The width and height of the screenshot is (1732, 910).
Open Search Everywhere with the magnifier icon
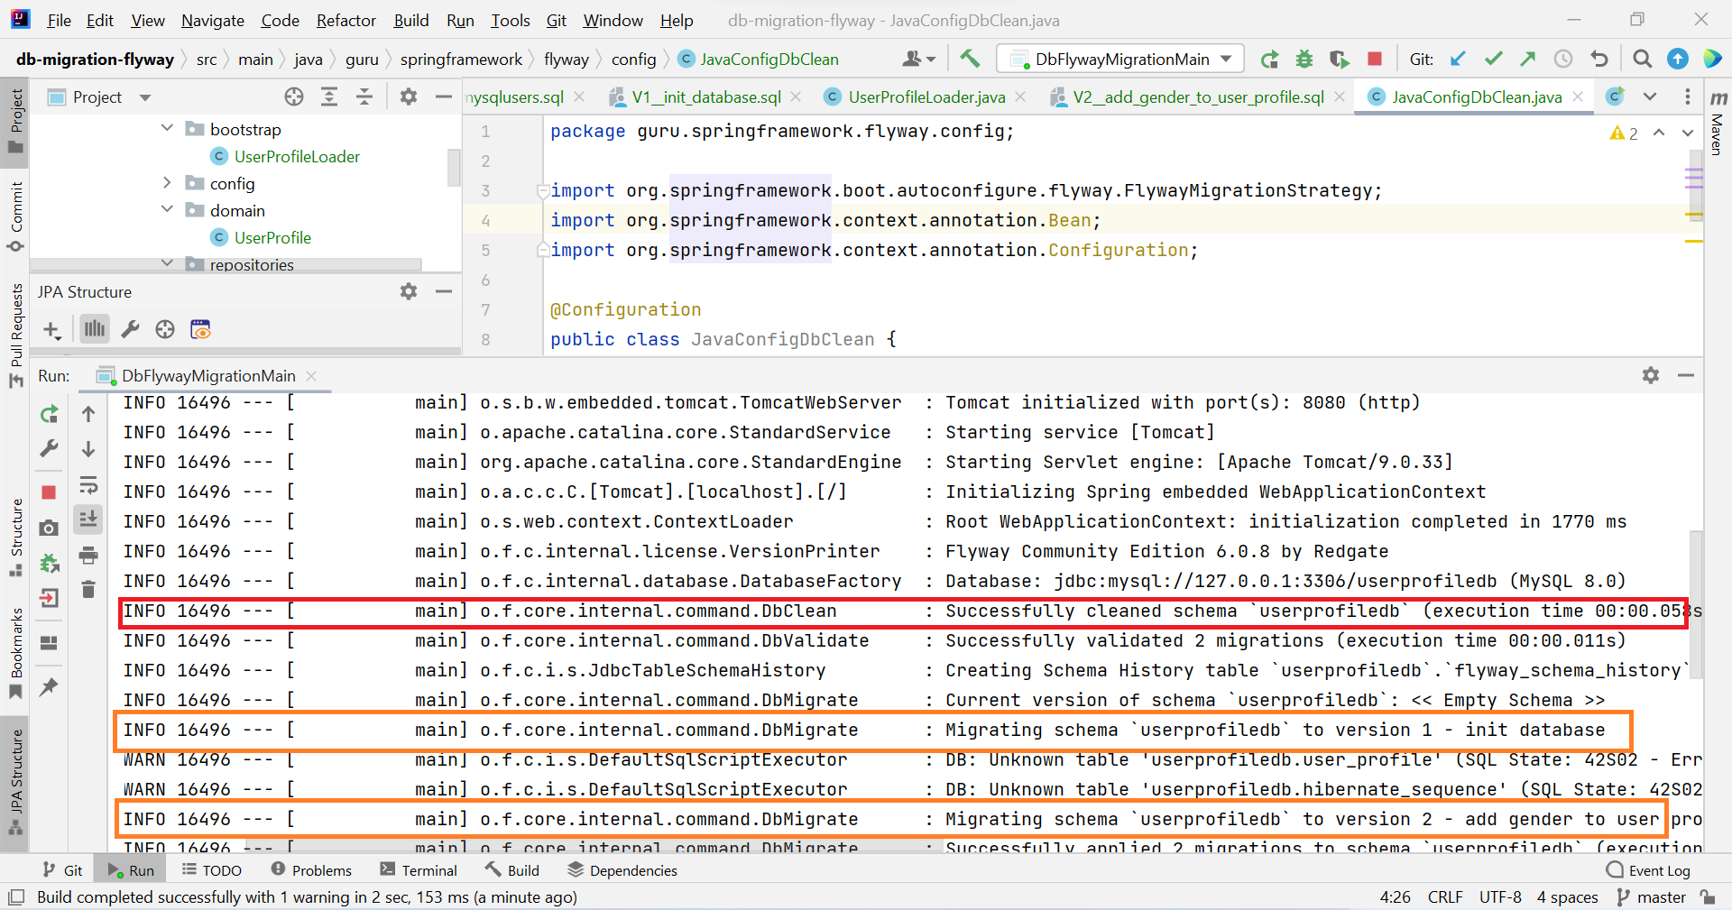point(1643,59)
